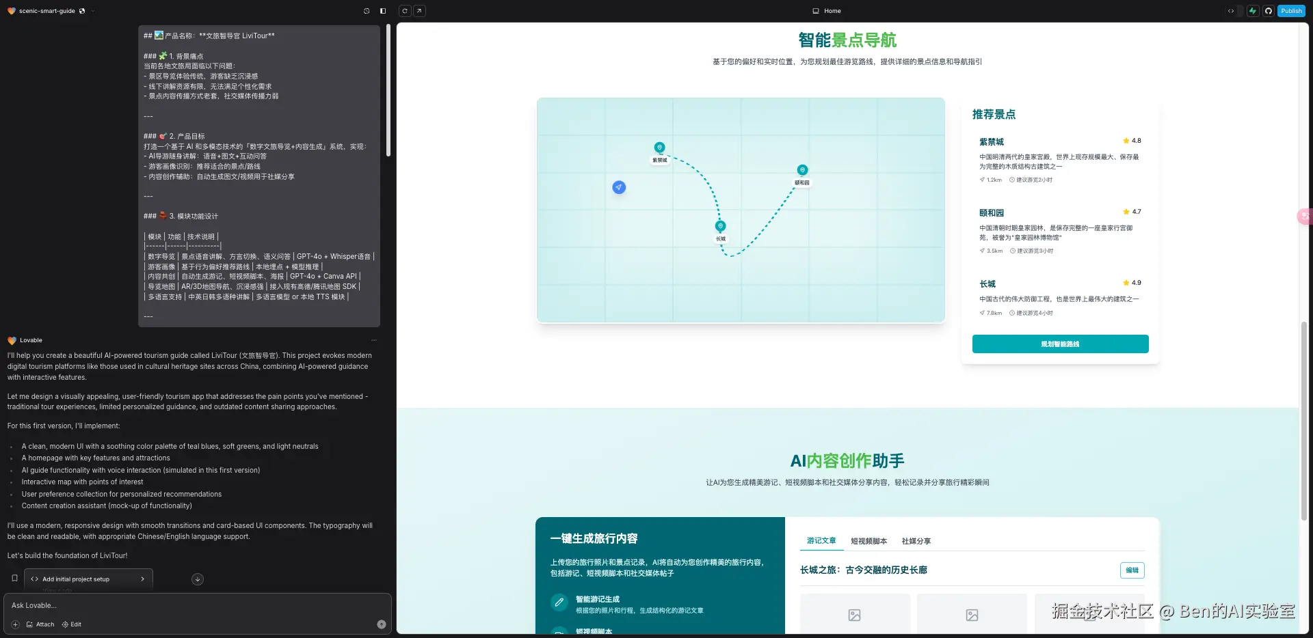Send the message with the arrow button
This screenshot has width=1313, height=638.
tap(382, 624)
